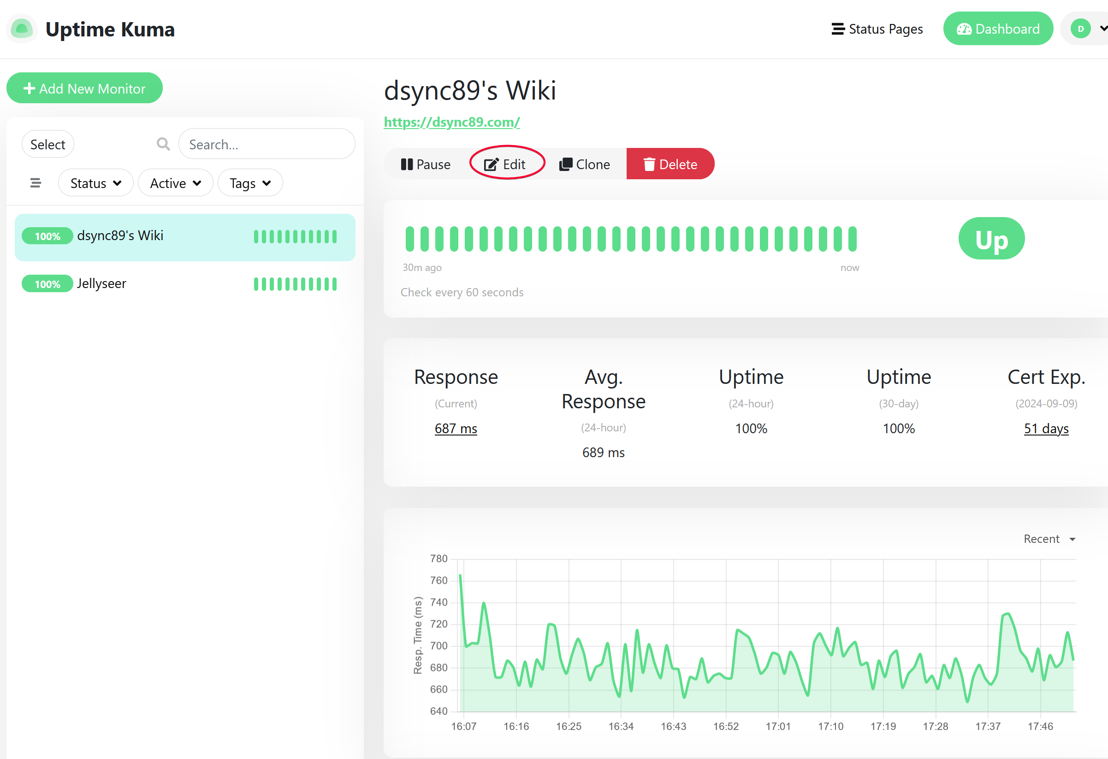Go to the Dashboard
1108x759 pixels.
click(x=998, y=29)
